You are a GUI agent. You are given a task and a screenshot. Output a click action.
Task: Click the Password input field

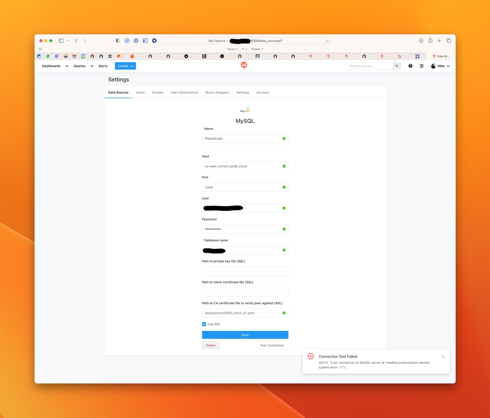pyautogui.click(x=245, y=229)
